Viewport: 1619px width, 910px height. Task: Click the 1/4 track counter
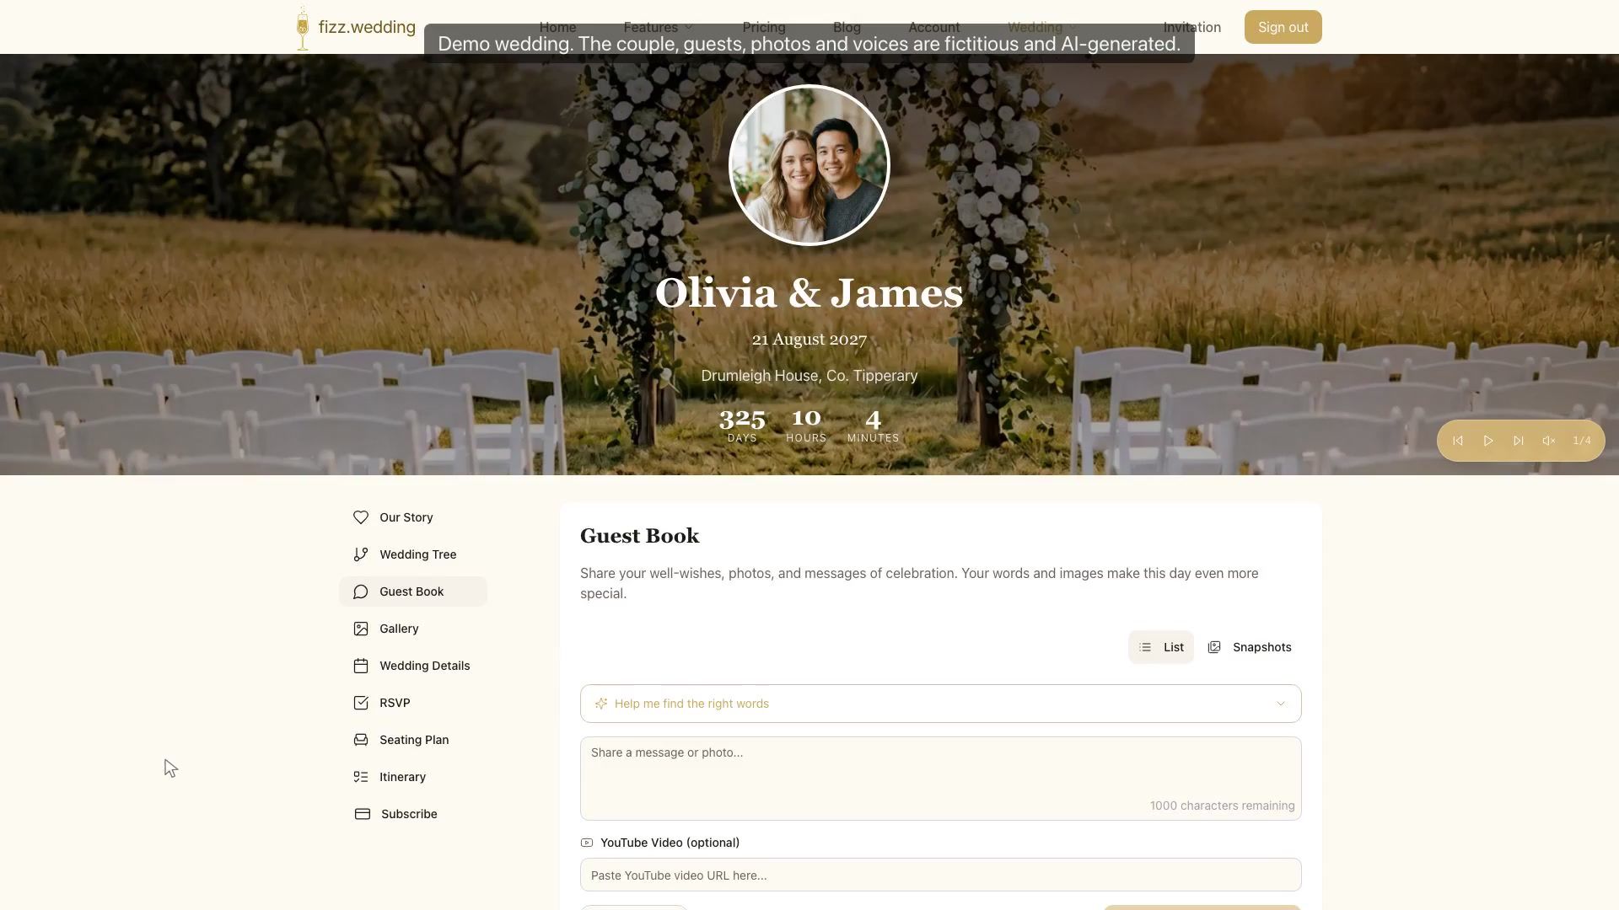coord(1582,441)
